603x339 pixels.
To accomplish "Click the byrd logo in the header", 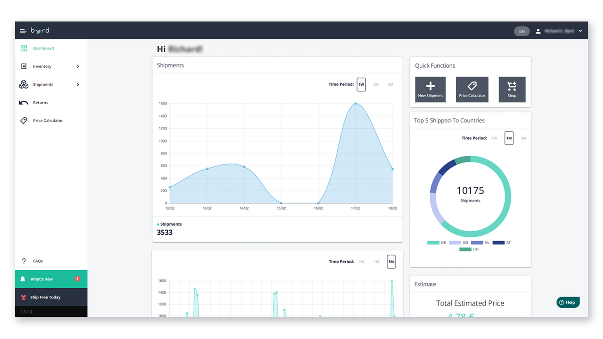I will [x=40, y=30].
